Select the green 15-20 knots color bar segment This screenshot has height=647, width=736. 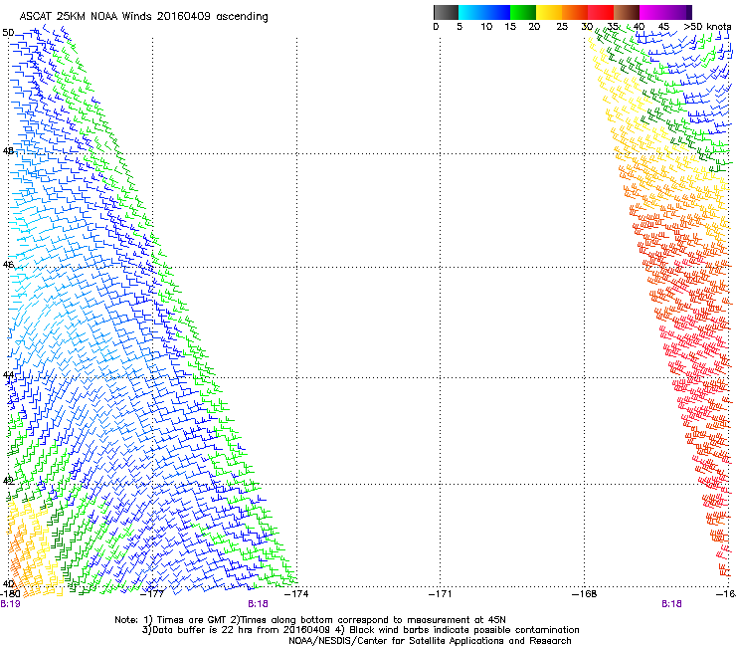point(523,12)
